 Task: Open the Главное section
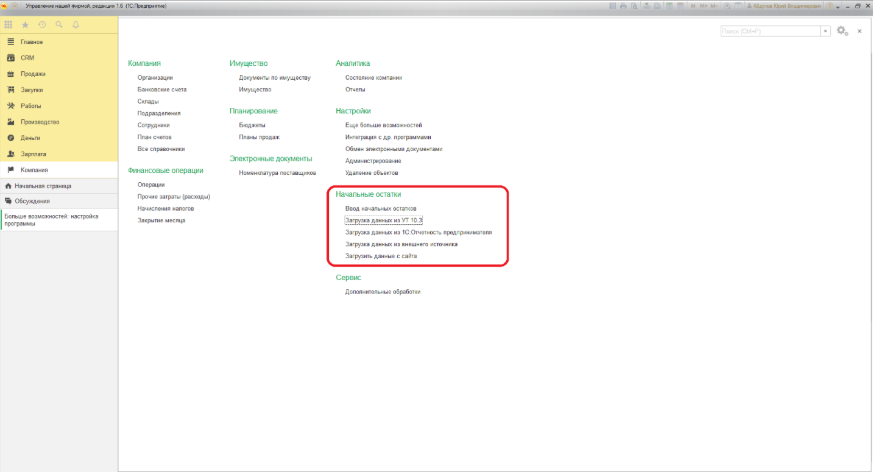(59, 42)
